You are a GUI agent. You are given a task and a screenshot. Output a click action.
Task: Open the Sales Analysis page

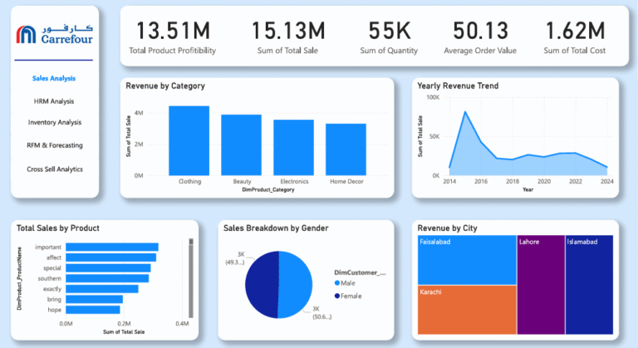pos(54,79)
